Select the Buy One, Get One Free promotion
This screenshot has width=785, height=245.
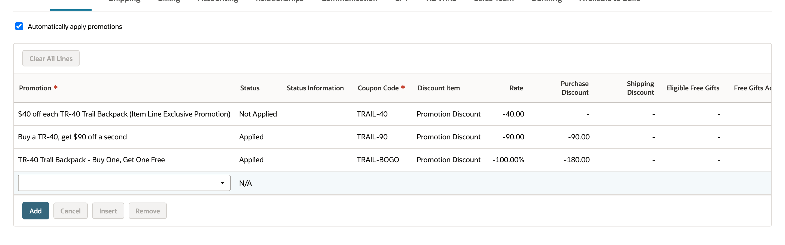pos(91,160)
